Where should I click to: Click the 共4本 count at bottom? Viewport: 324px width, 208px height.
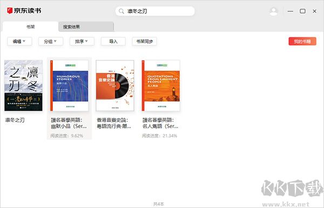(x=158, y=204)
